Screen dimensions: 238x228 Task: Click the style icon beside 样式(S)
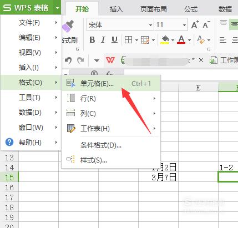[70, 159]
